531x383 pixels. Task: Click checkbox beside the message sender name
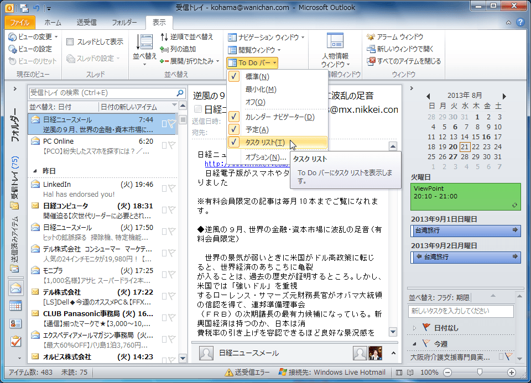(x=198, y=109)
